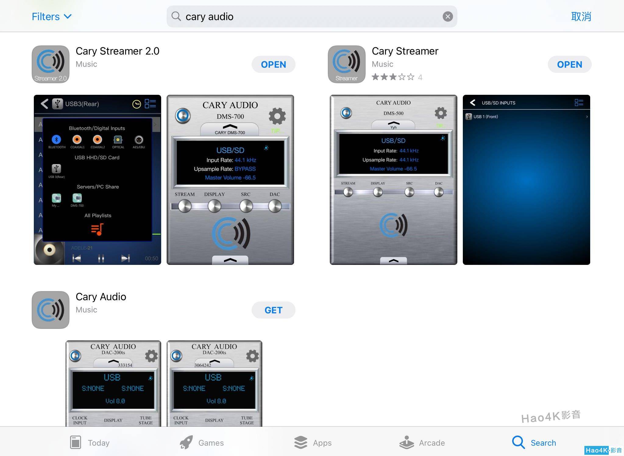This screenshot has height=456, width=624.
Task: Tap the magnifier icon in search bar
Action: 176,16
